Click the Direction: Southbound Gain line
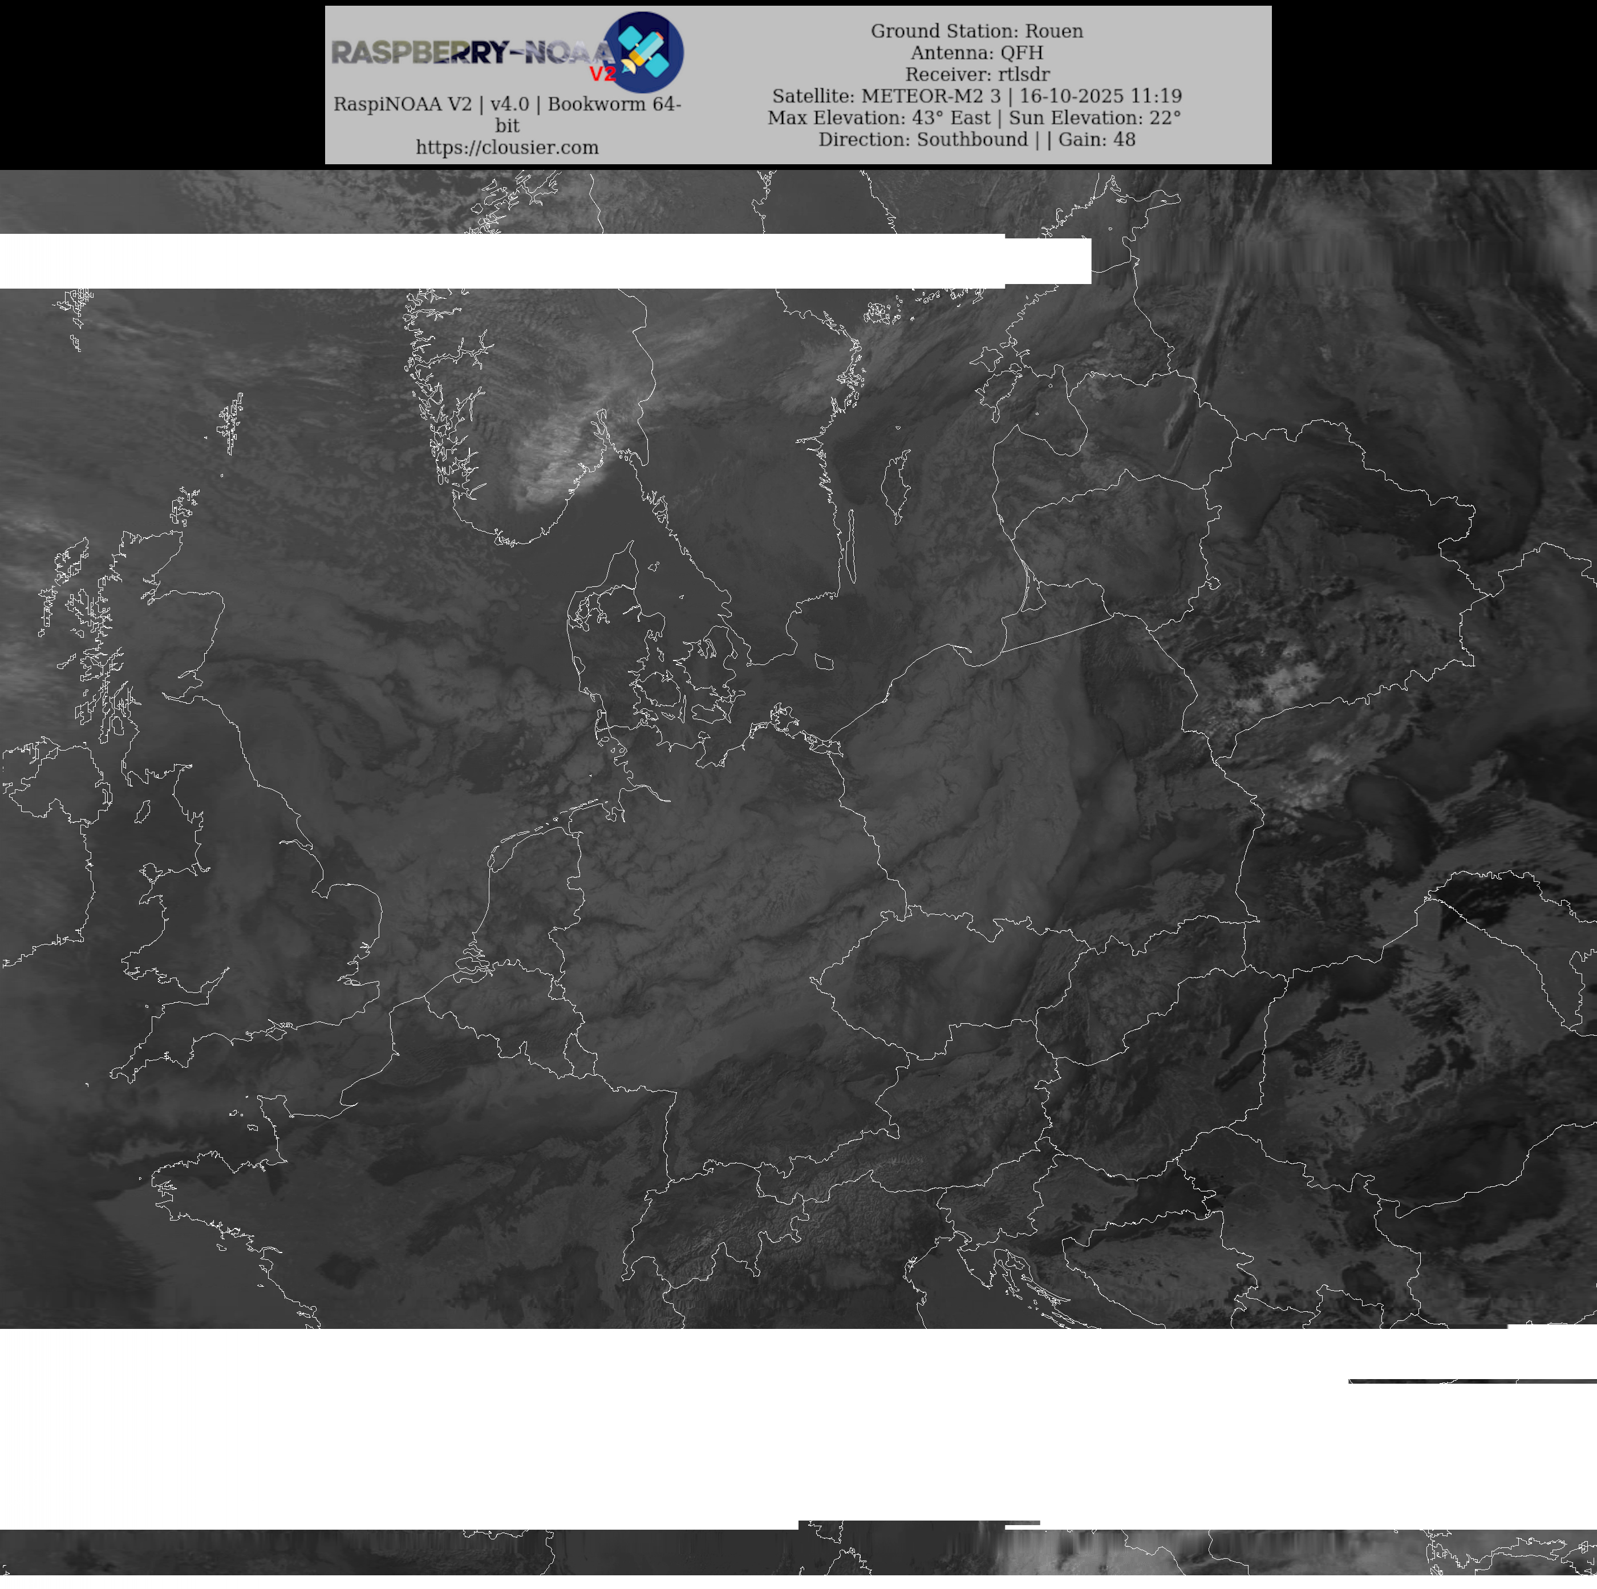1597x1589 pixels. 976,139
